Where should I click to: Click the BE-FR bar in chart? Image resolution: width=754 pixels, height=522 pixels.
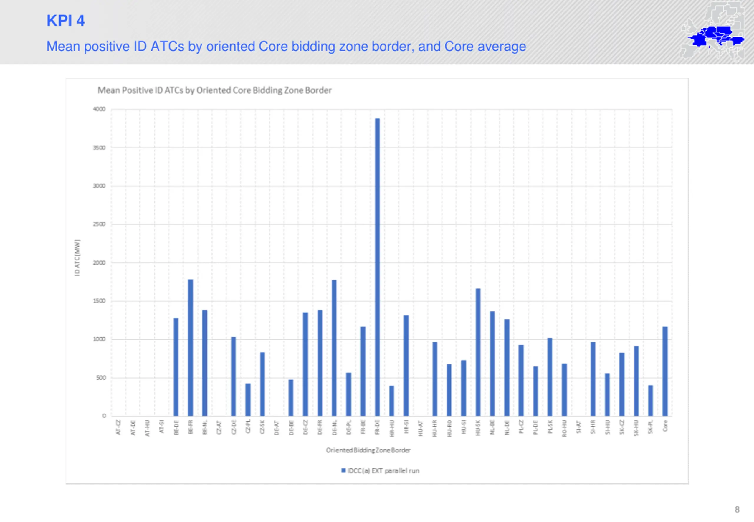point(190,347)
